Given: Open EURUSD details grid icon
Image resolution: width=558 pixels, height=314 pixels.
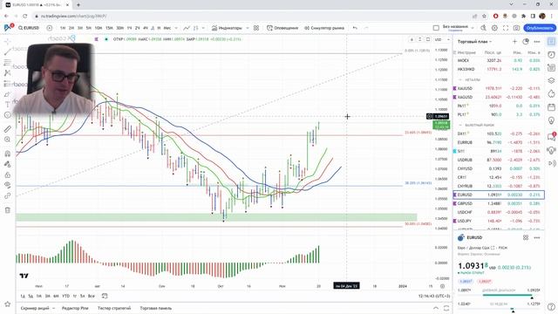Looking at the screenshot, I should click(526, 237).
